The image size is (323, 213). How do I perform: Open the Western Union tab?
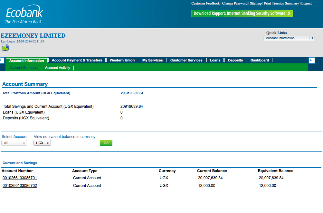tap(122, 60)
